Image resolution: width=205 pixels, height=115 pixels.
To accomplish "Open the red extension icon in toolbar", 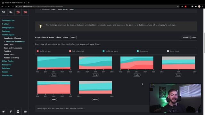I will pyautogui.click(x=185, y=6).
